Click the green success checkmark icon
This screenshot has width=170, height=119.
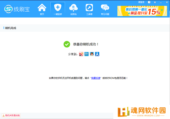pos(67,44)
